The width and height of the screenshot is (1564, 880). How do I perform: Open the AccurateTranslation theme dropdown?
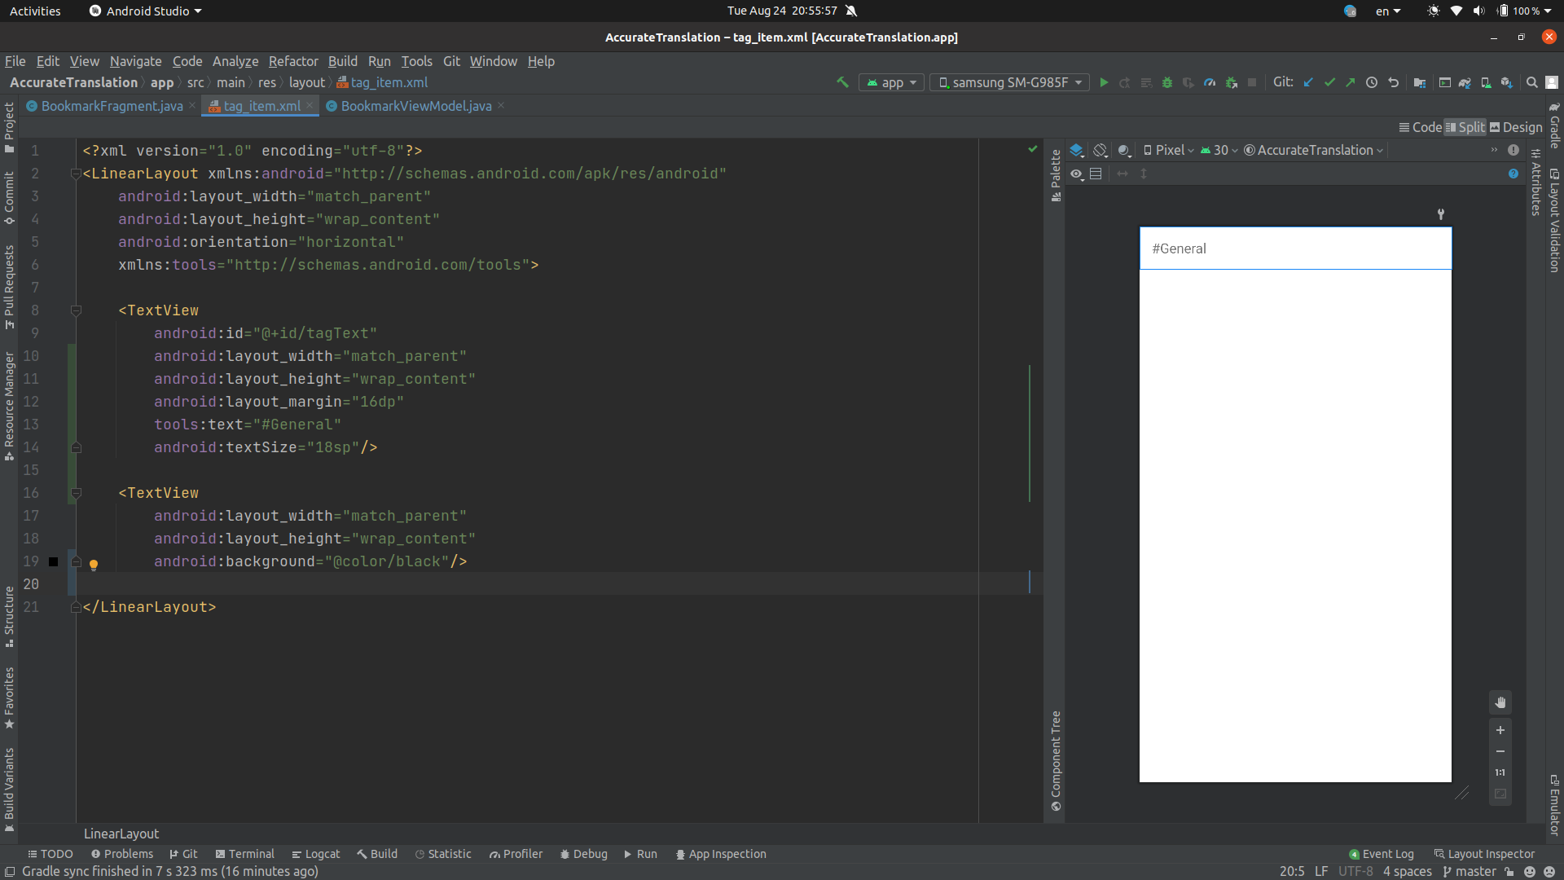(x=1313, y=150)
